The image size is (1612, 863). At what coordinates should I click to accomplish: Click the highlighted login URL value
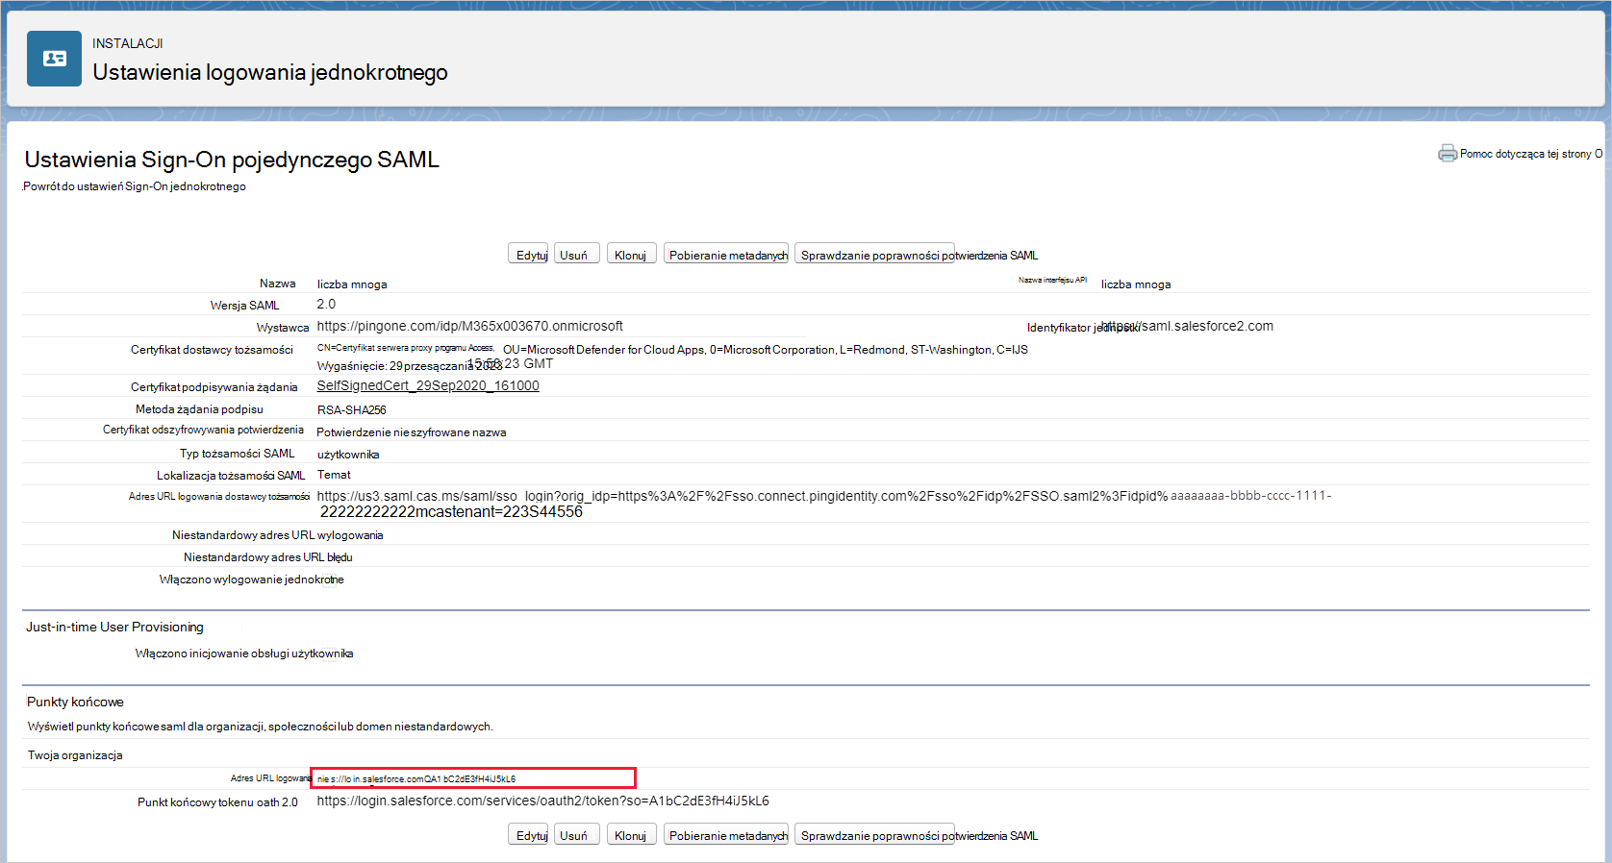[472, 778]
